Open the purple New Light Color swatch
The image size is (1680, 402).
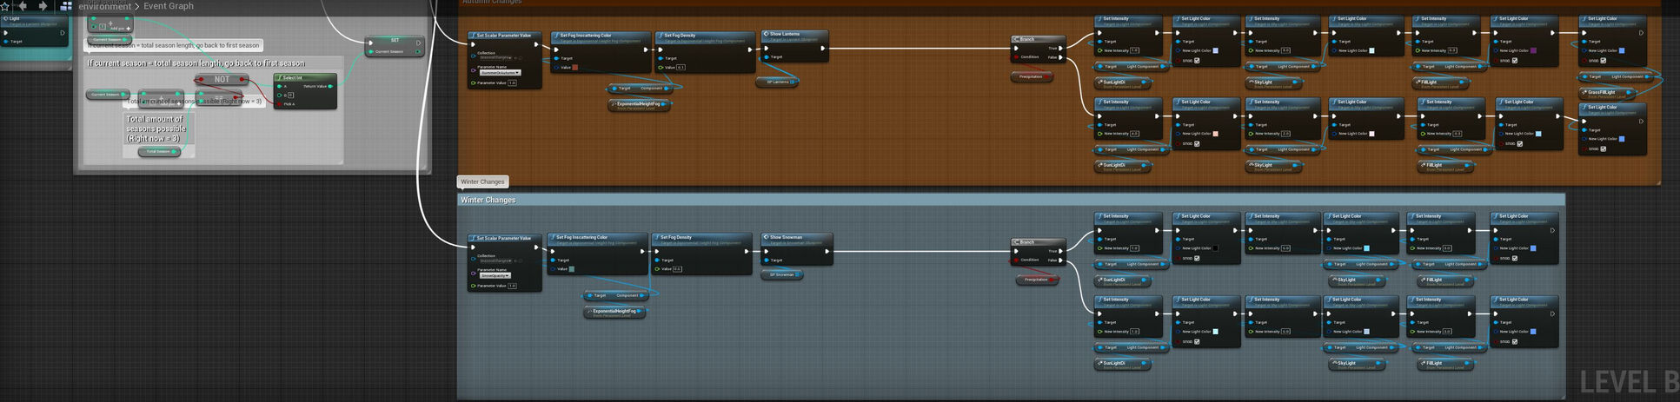(x=1533, y=50)
